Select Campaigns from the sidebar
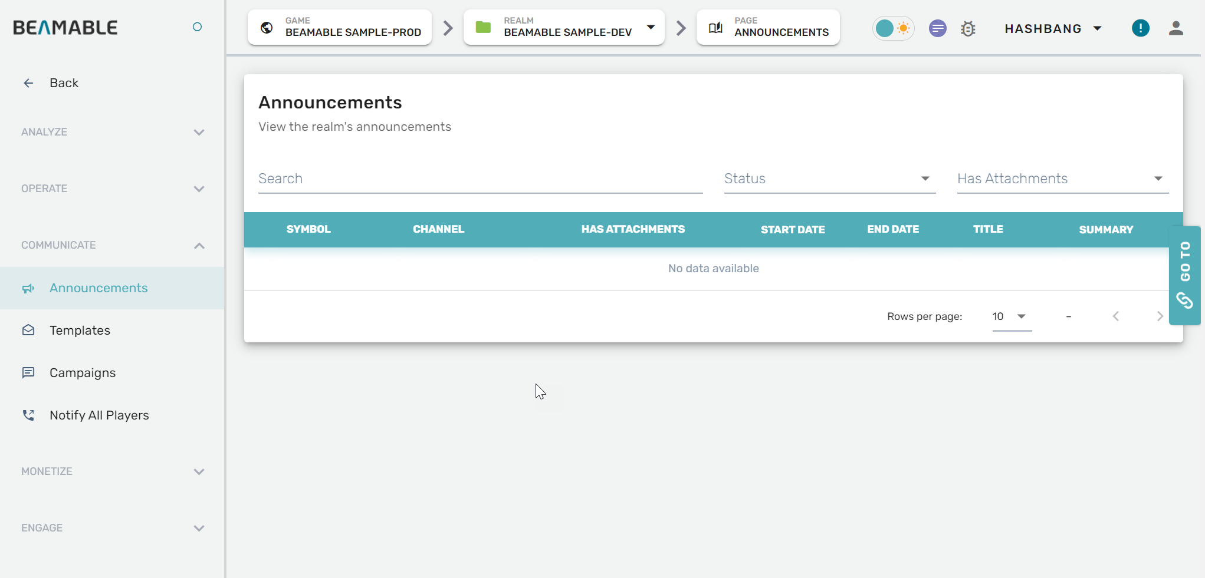This screenshot has height=578, width=1205. coord(83,373)
